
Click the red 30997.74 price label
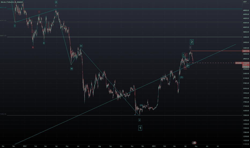(x=246, y=51)
